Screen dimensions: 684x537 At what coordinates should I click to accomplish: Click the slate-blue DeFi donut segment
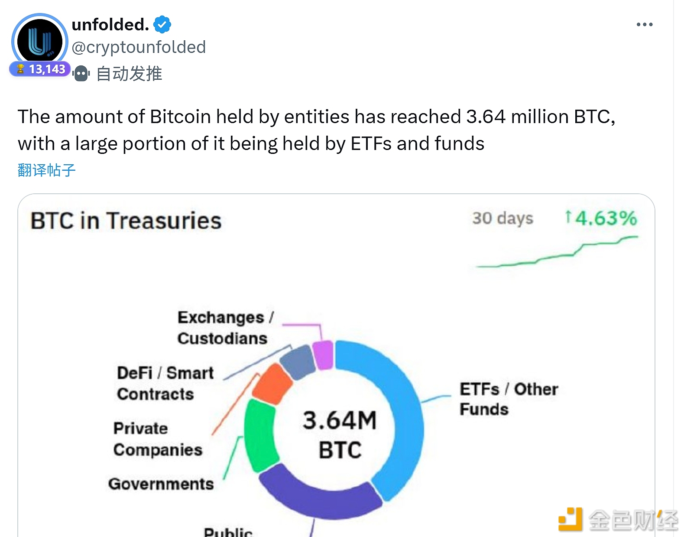297,361
